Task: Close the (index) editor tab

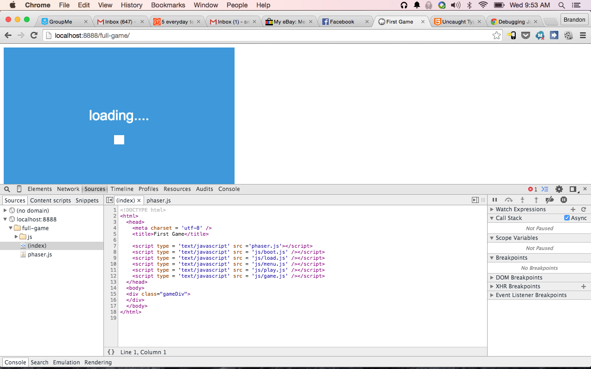Action: (139, 201)
